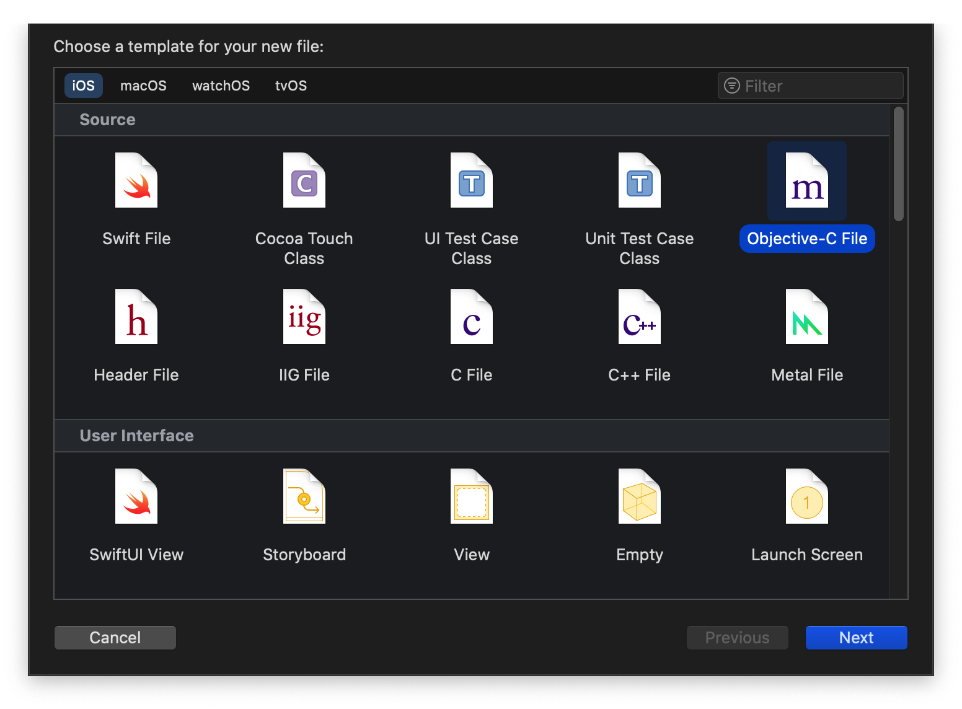
Task: Click the Unit Test Case Class label
Action: click(x=640, y=249)
